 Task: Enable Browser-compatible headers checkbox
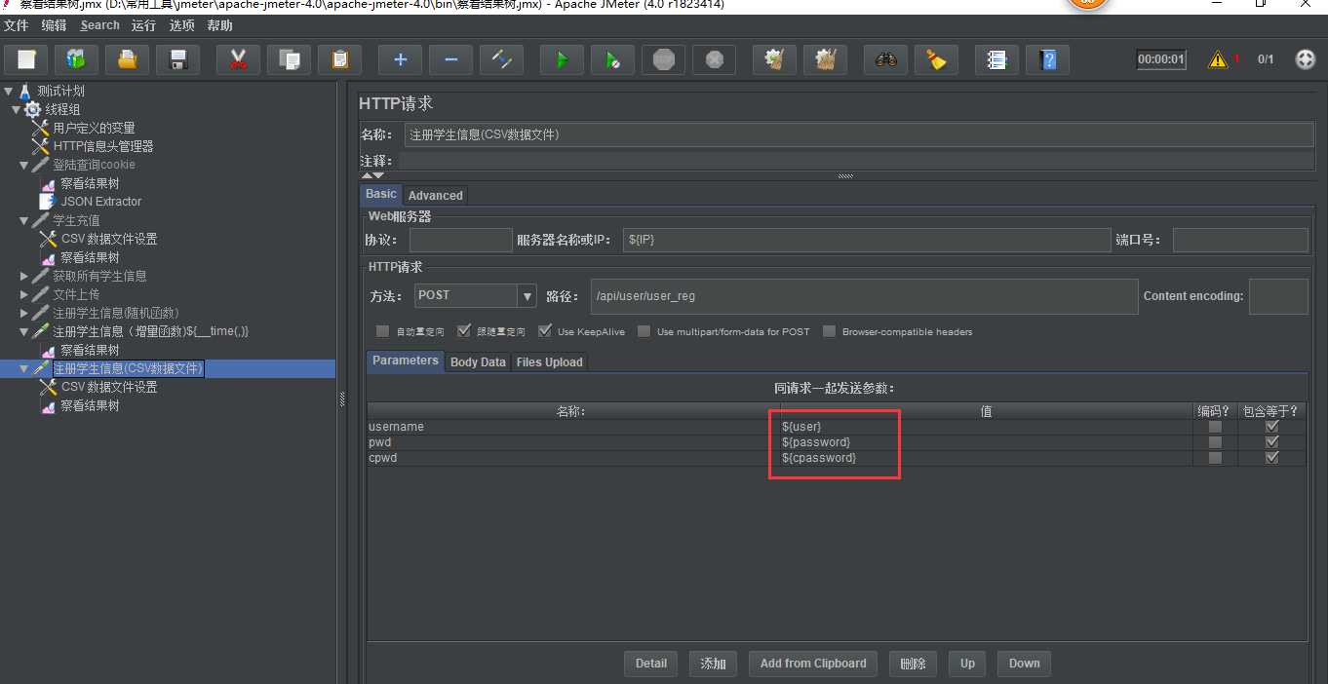829,331
